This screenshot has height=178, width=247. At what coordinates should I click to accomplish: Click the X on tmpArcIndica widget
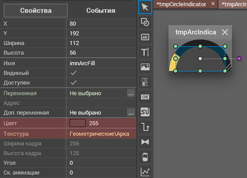coord(225,32)
